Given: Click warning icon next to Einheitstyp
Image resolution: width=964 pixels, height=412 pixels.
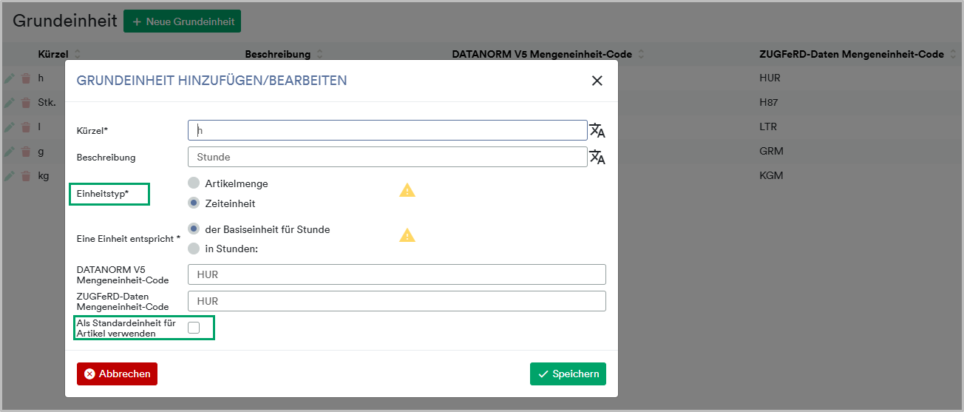Looking at the screenshot, I should click(x=407, y=190).
